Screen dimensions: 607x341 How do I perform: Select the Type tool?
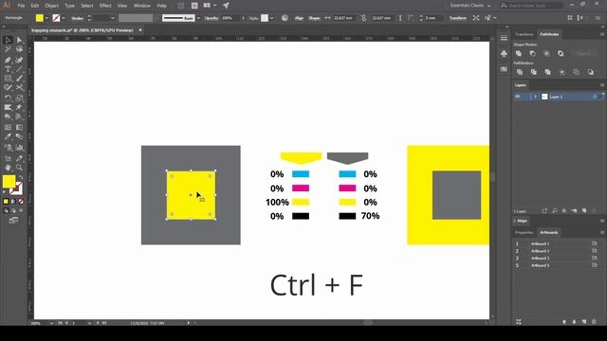[8, 69]
